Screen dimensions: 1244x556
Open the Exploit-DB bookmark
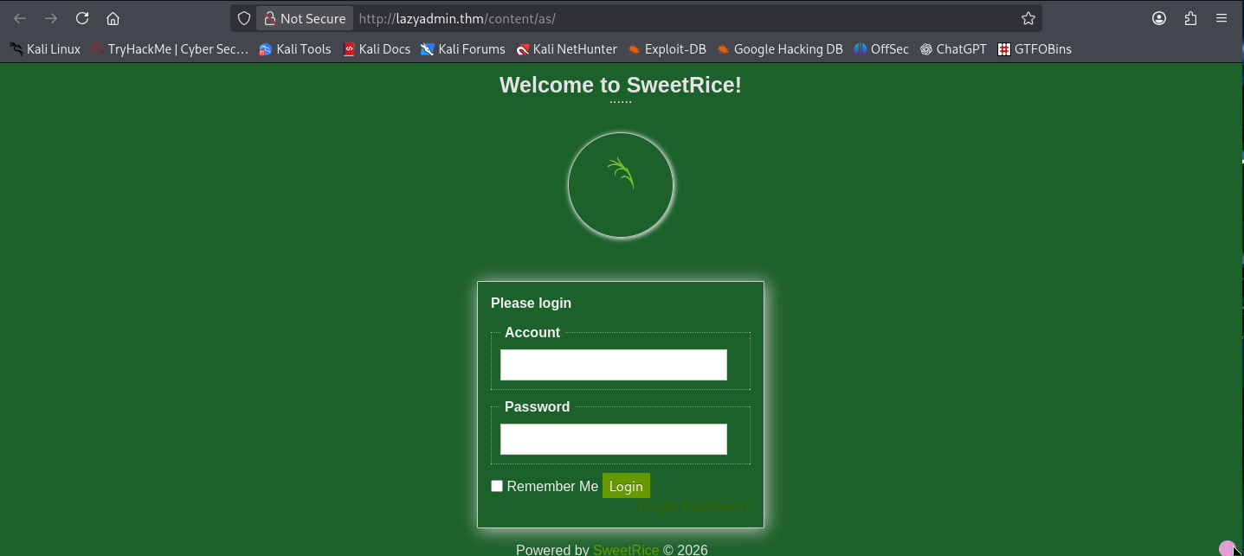coord(667,49)
